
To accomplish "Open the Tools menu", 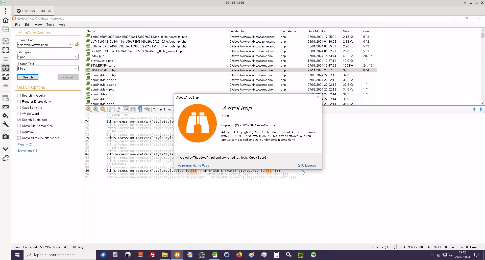I will (50, 25).
